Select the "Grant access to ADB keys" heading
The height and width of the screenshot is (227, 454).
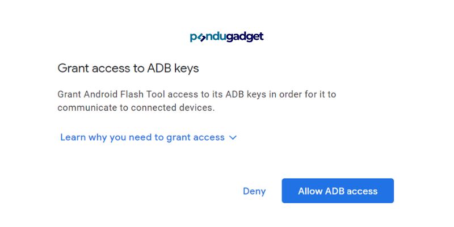(x=128, y=69)
